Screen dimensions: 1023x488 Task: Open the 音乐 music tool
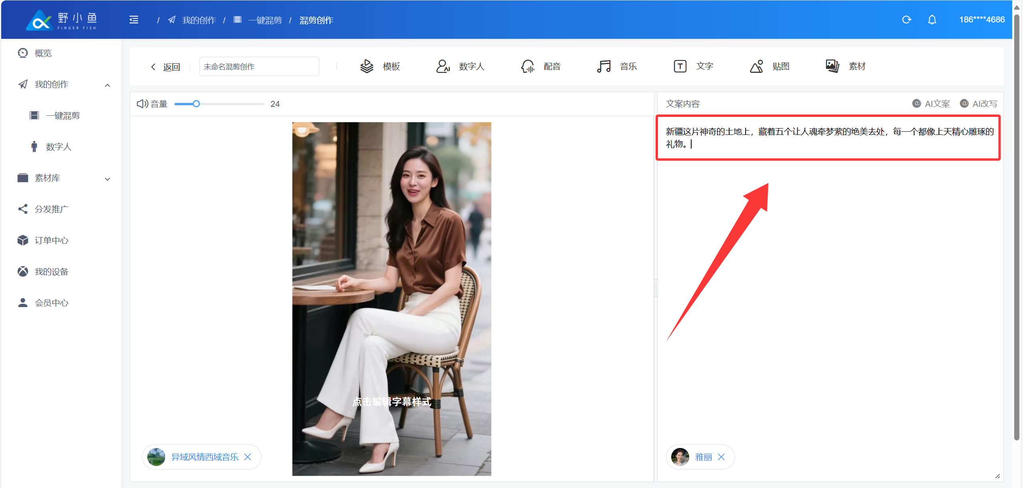tap(617, 66)
